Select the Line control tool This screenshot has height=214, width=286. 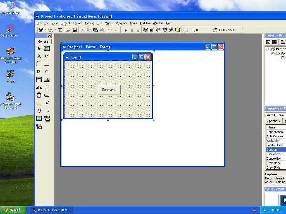(x=47, y=111)
